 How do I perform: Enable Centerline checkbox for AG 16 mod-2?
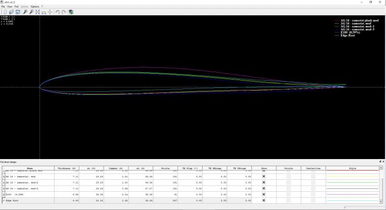[x=313, y=183]
